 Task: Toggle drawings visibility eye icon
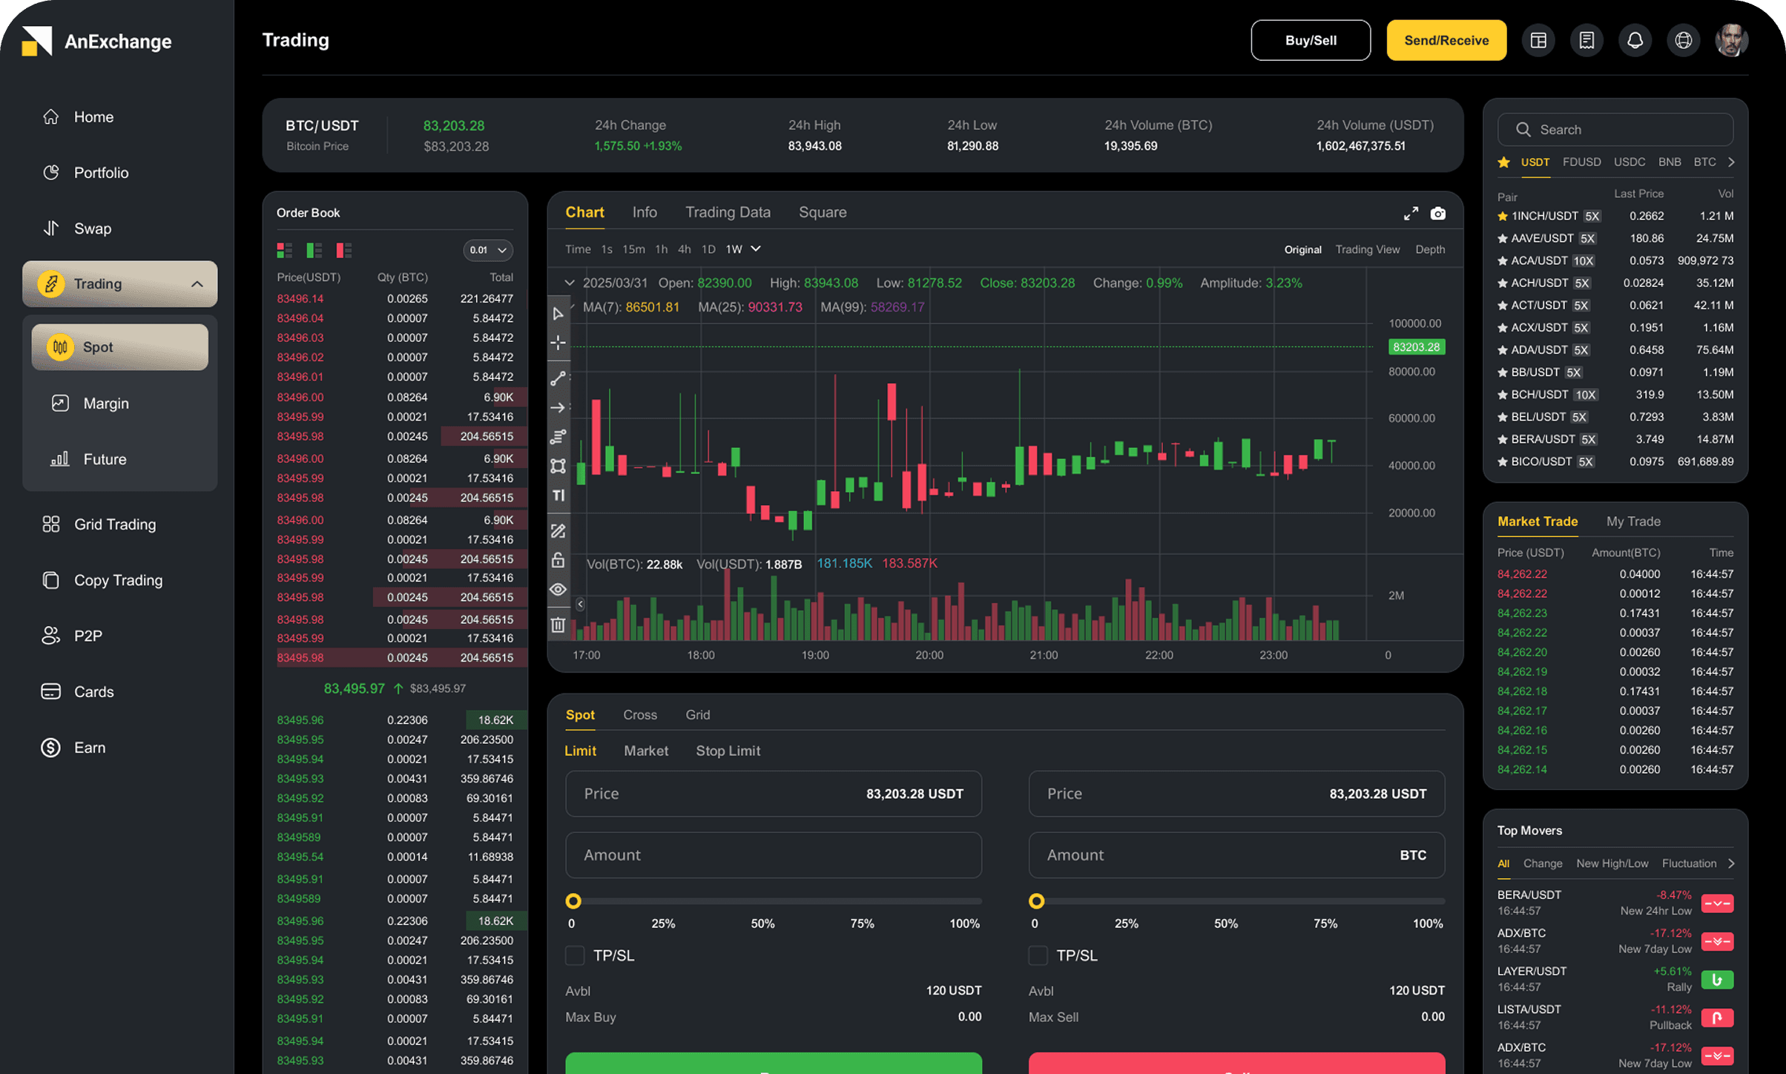click(x=558, y=590)
